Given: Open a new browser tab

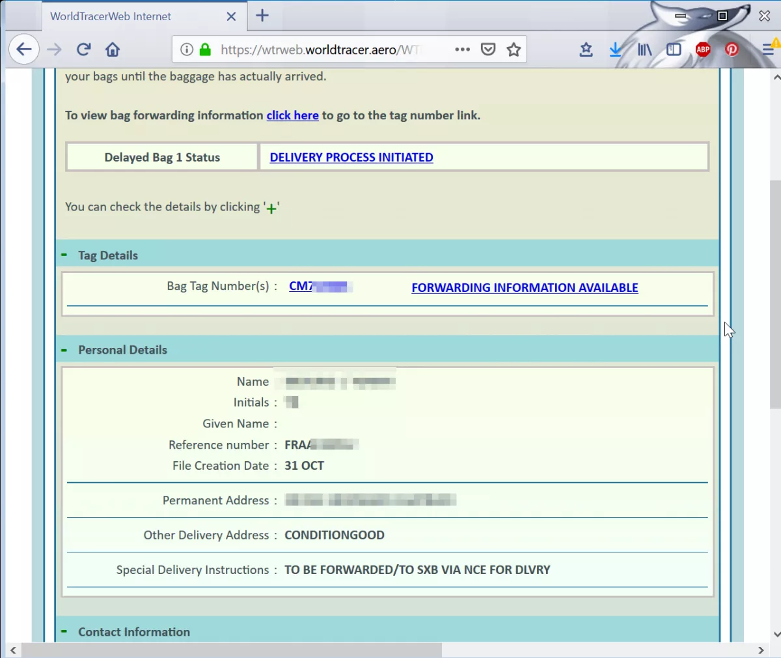Looking at the screenshot, I should pos(262,16).
